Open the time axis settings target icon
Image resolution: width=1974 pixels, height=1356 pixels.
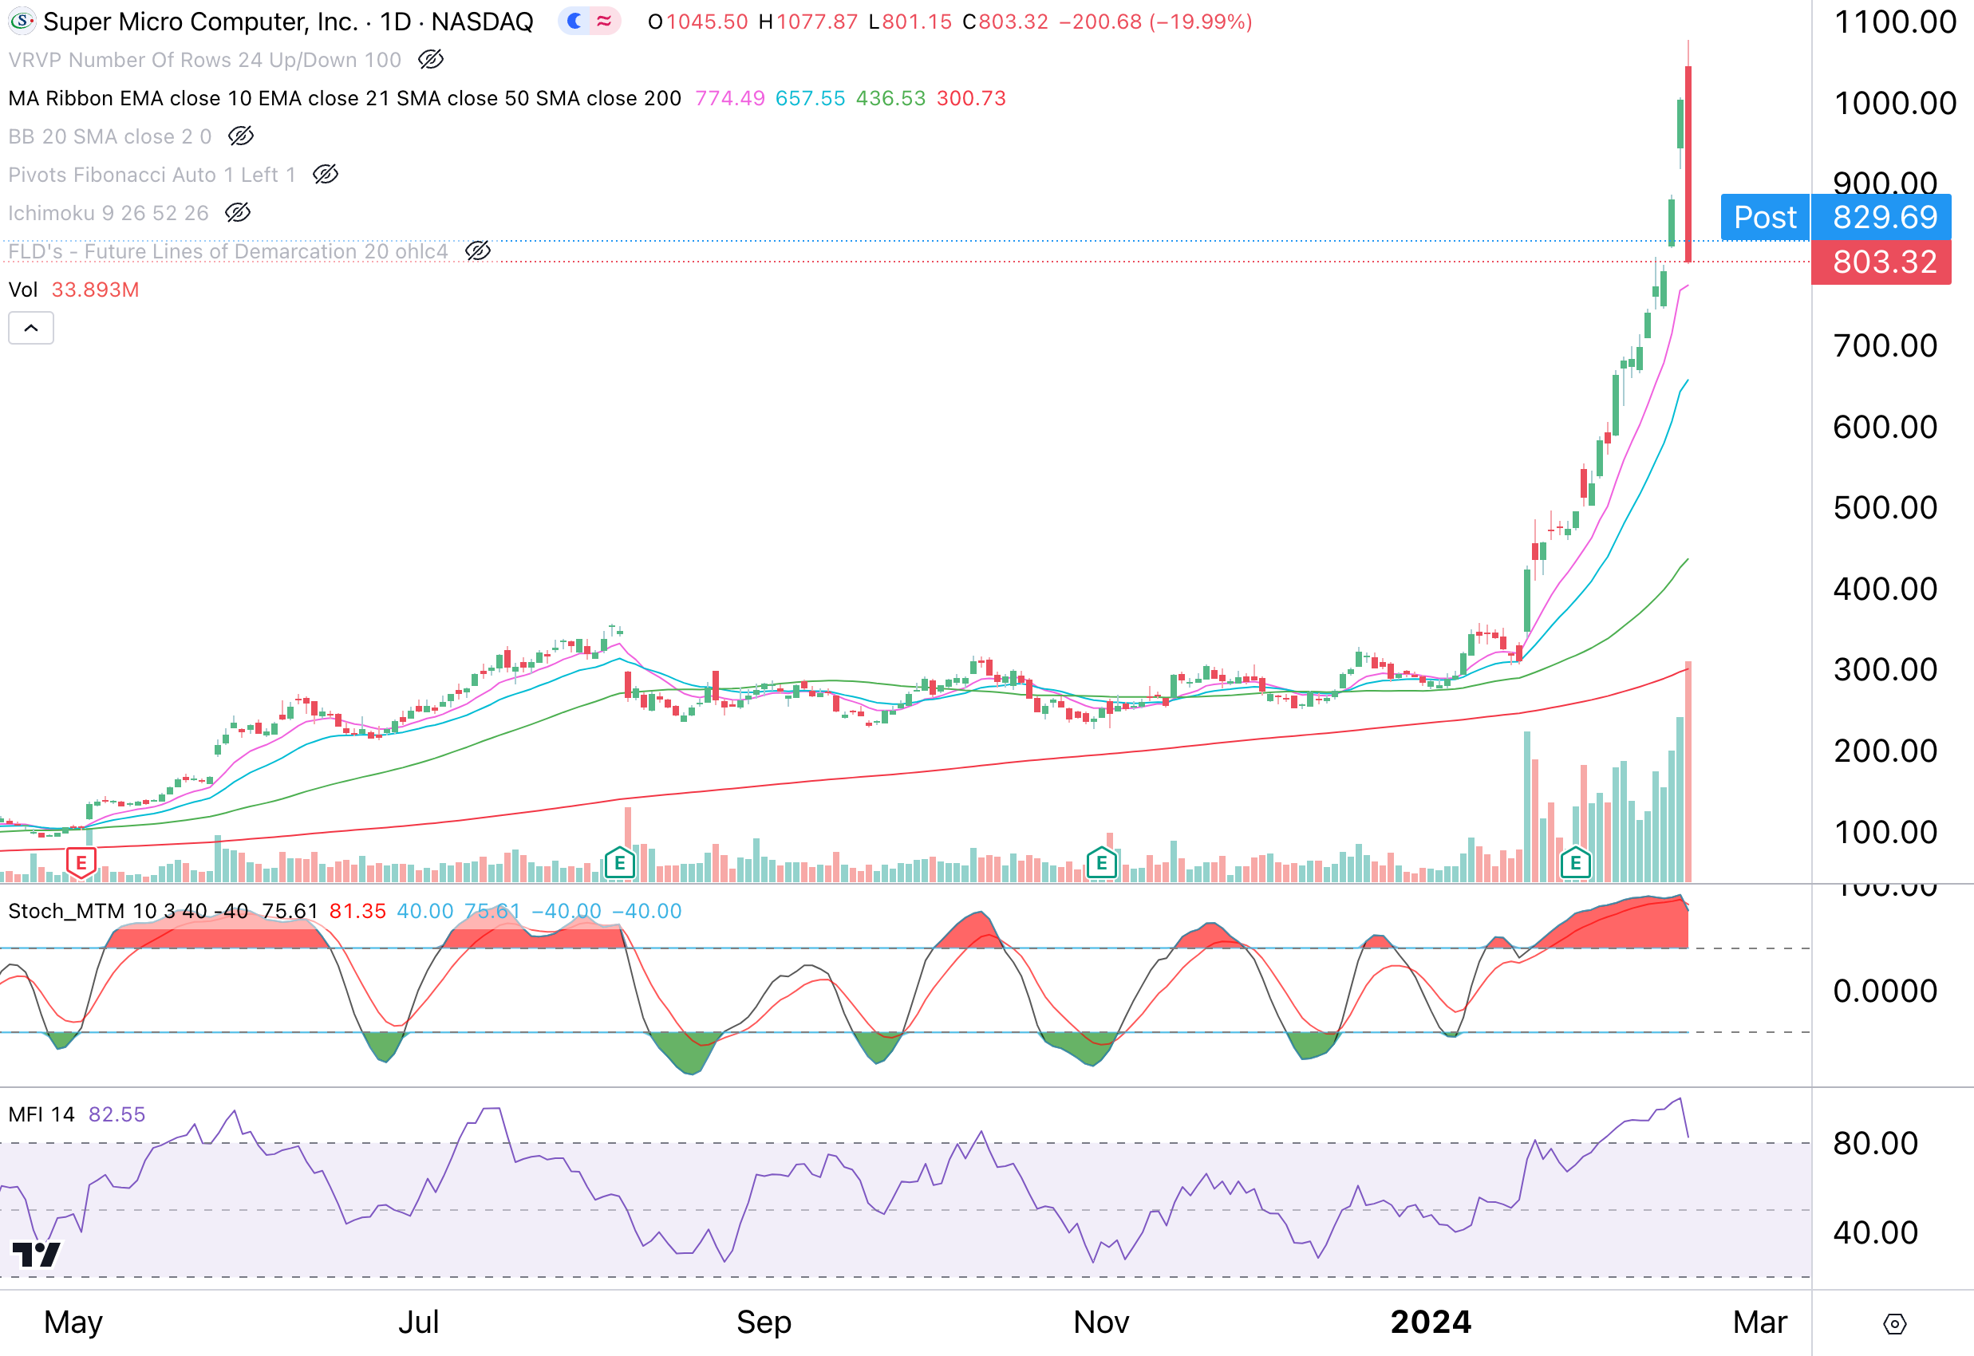pyautogui.click(x=1894, y=1324)
